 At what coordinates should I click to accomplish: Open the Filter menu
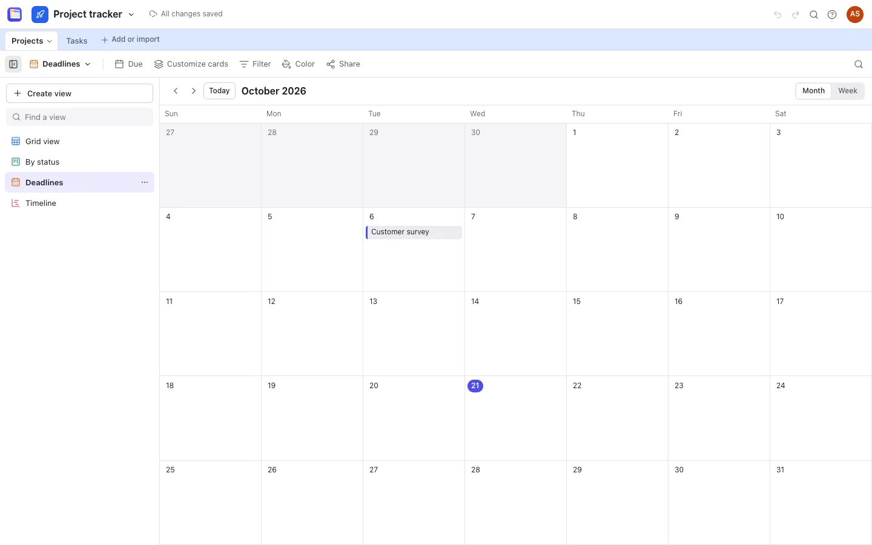click(x=255, y=64)
